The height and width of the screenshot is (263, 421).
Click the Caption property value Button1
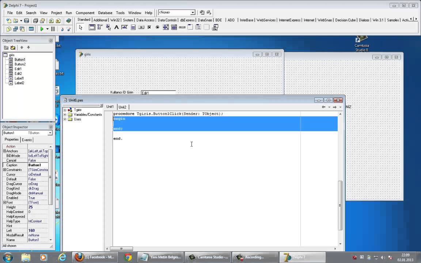click(x=38, y=165)
